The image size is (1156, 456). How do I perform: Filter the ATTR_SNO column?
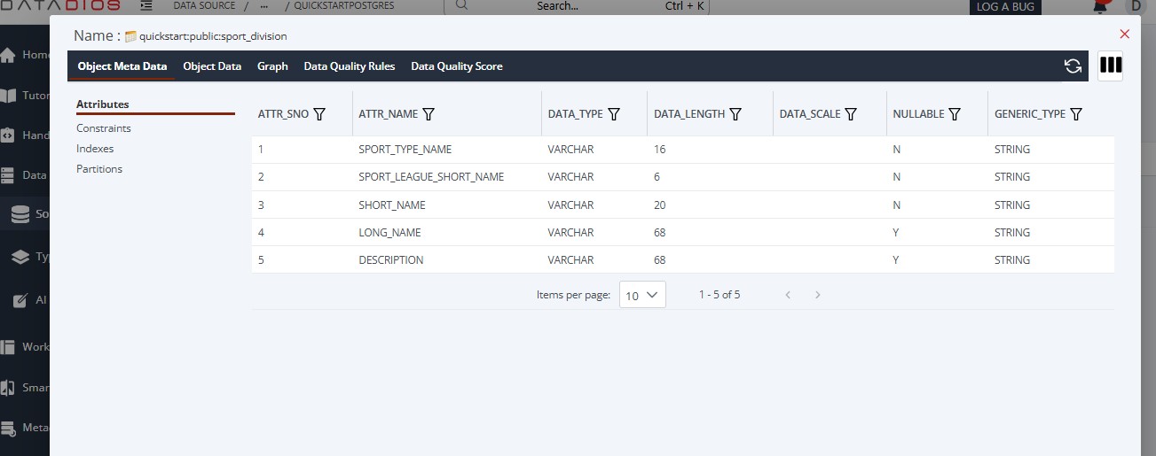[x=319, y=114]
